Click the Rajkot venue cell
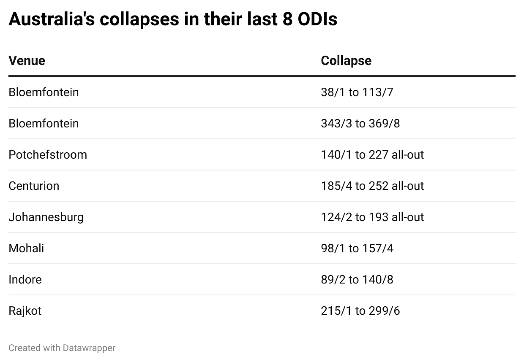 [x=25, y=311]
